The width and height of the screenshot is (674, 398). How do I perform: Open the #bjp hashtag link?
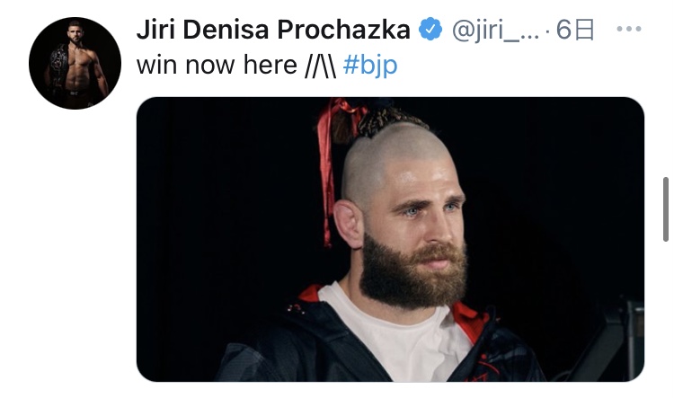tap(370, 66)
